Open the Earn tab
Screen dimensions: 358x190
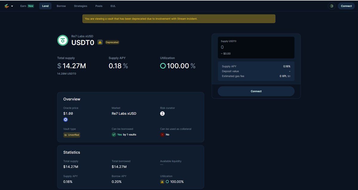[x=23, y=6]
